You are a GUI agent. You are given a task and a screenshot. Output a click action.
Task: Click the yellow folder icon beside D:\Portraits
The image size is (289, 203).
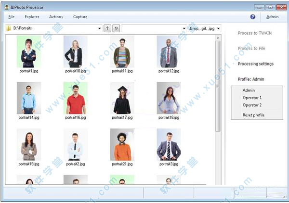coord(9,28)
